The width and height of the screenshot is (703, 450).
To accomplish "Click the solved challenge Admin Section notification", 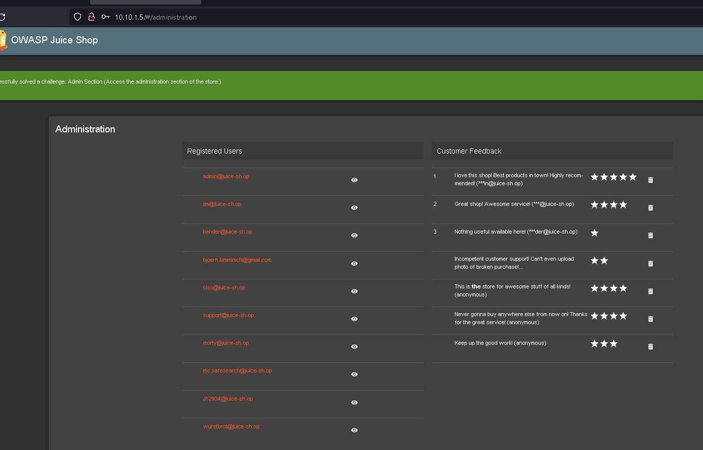I will click(351, 85).
